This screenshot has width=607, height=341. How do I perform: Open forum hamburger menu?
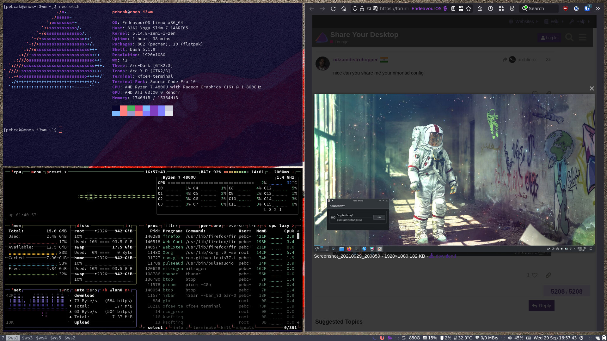(583, 38)
